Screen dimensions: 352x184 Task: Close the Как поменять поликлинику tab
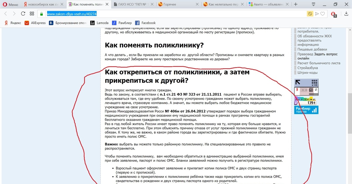pos(107,5)
